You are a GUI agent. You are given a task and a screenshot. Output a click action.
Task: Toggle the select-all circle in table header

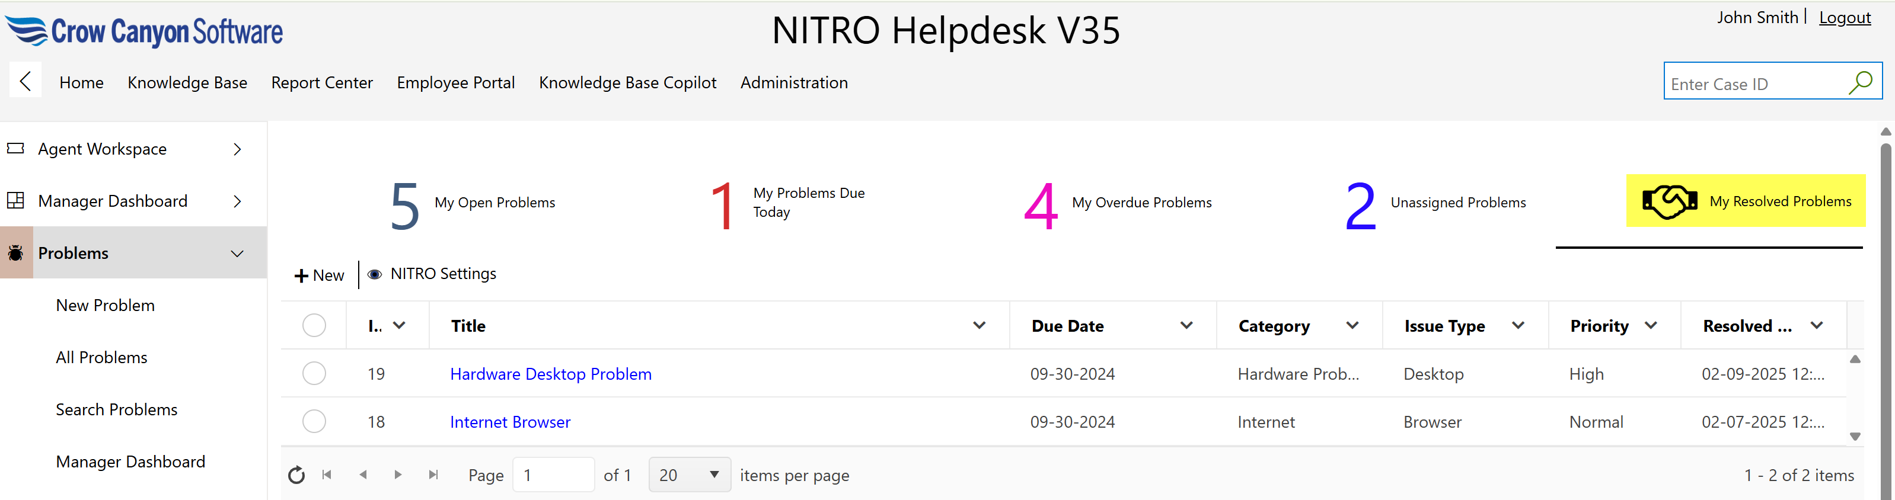coord(314,325)
